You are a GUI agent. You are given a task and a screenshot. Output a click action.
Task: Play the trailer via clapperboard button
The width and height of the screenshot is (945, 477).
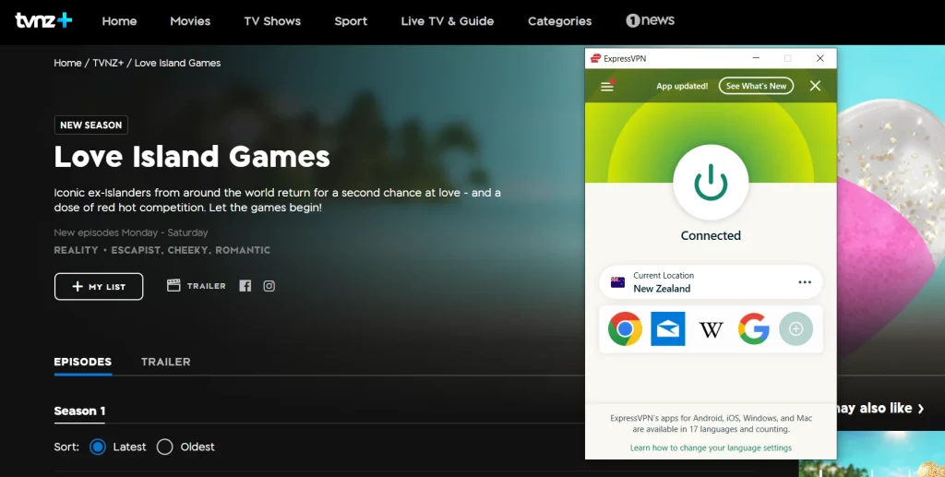click(x=197, y=286)
